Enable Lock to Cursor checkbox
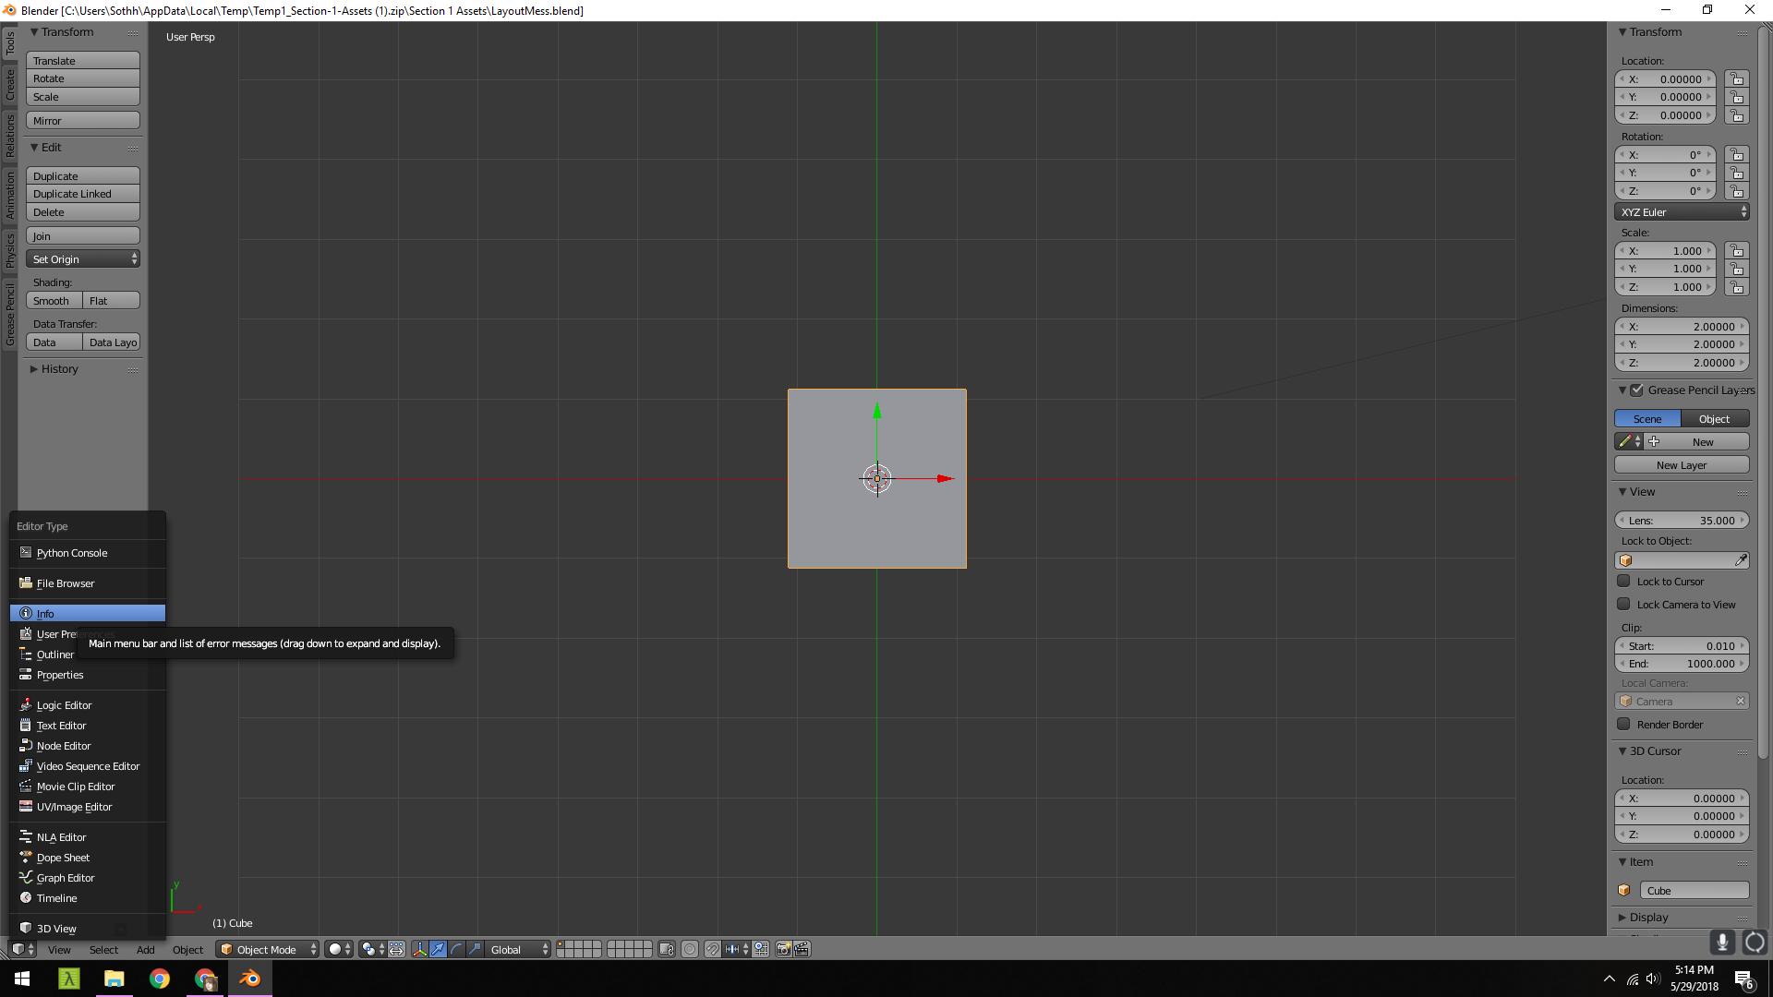This screenshot has width=1773, height=997. (1623, 582)
